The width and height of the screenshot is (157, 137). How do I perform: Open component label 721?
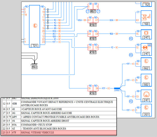point(35,46)
